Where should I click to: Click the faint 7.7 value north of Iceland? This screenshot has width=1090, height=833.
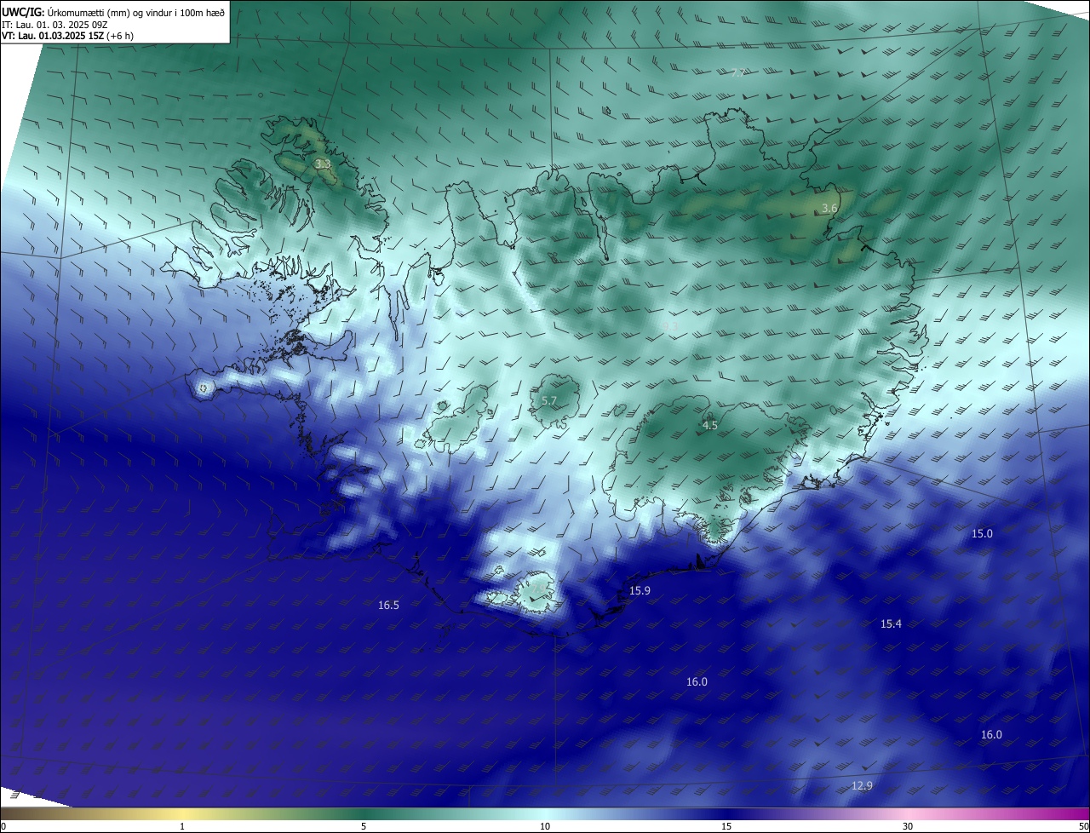point(739,73)
